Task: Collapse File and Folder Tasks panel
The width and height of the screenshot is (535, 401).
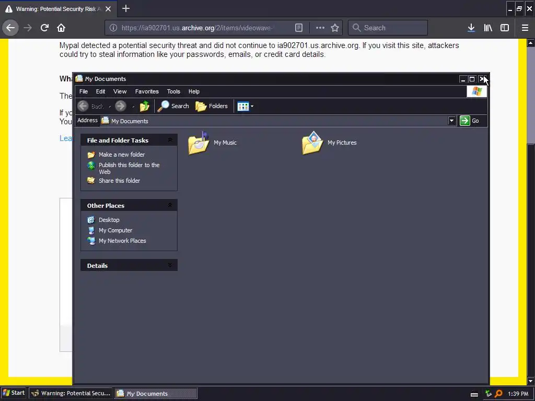Action: [170, 140]
